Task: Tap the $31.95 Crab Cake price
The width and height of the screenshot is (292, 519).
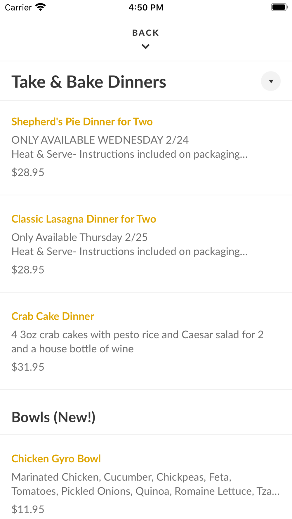Action: (28, 367)
